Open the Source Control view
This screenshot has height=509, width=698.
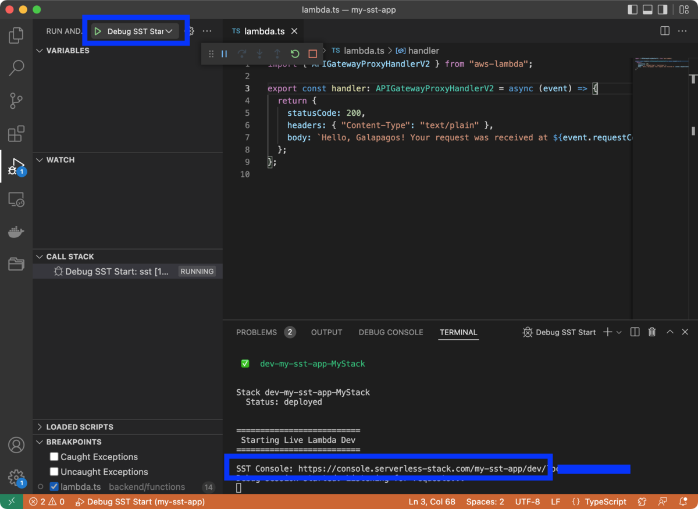[x=16, y=101]
